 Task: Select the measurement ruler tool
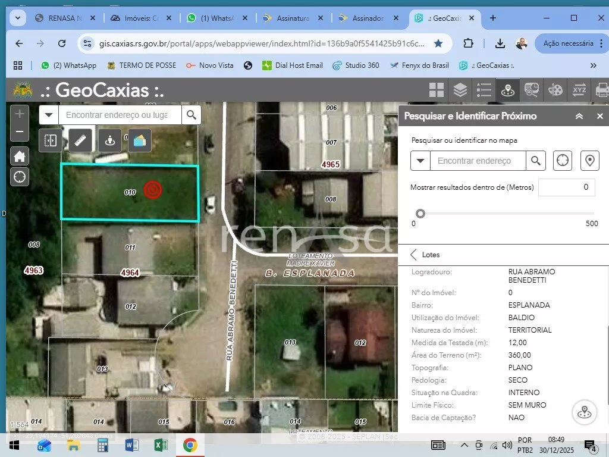(x=80, y=140)
